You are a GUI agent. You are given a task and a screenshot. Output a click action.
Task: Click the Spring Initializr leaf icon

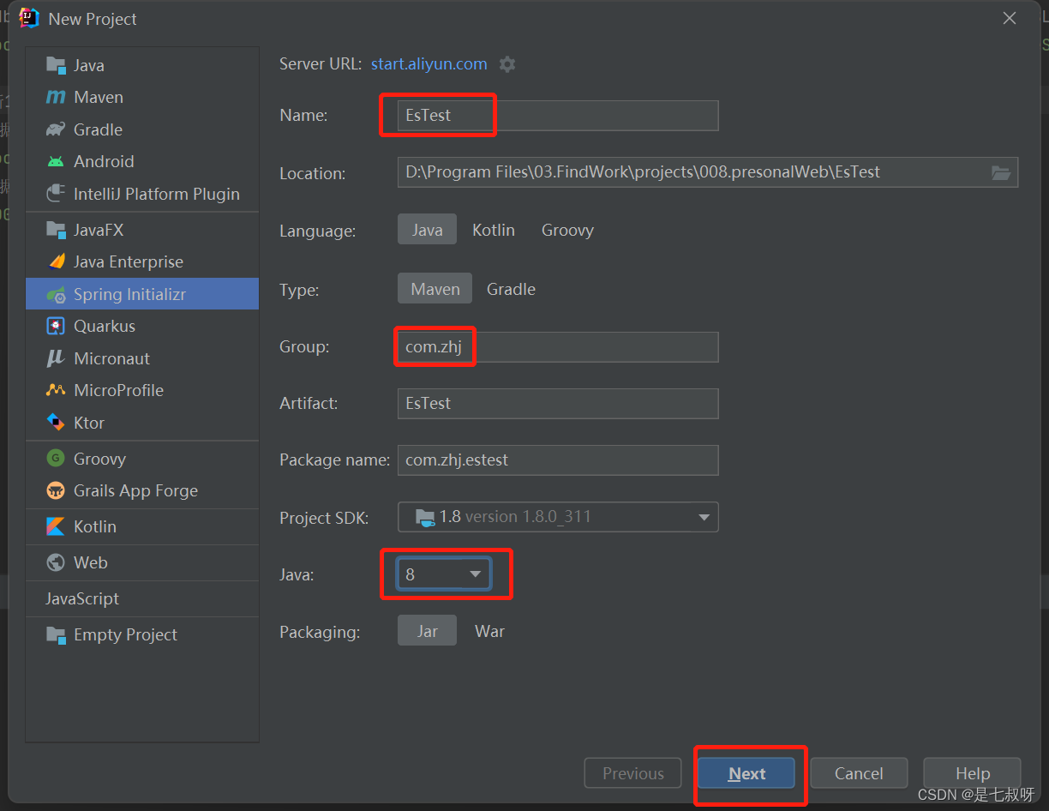pos(56,294)
